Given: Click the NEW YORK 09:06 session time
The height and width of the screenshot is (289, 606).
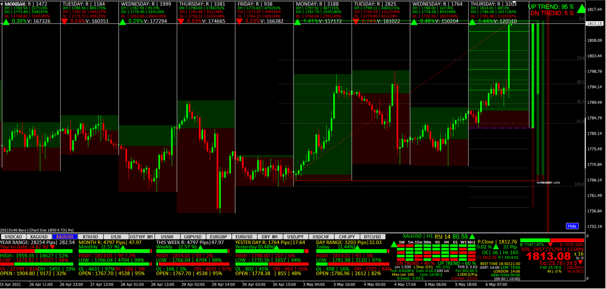Looking at the screenshot, I should [x=506, y=275].
